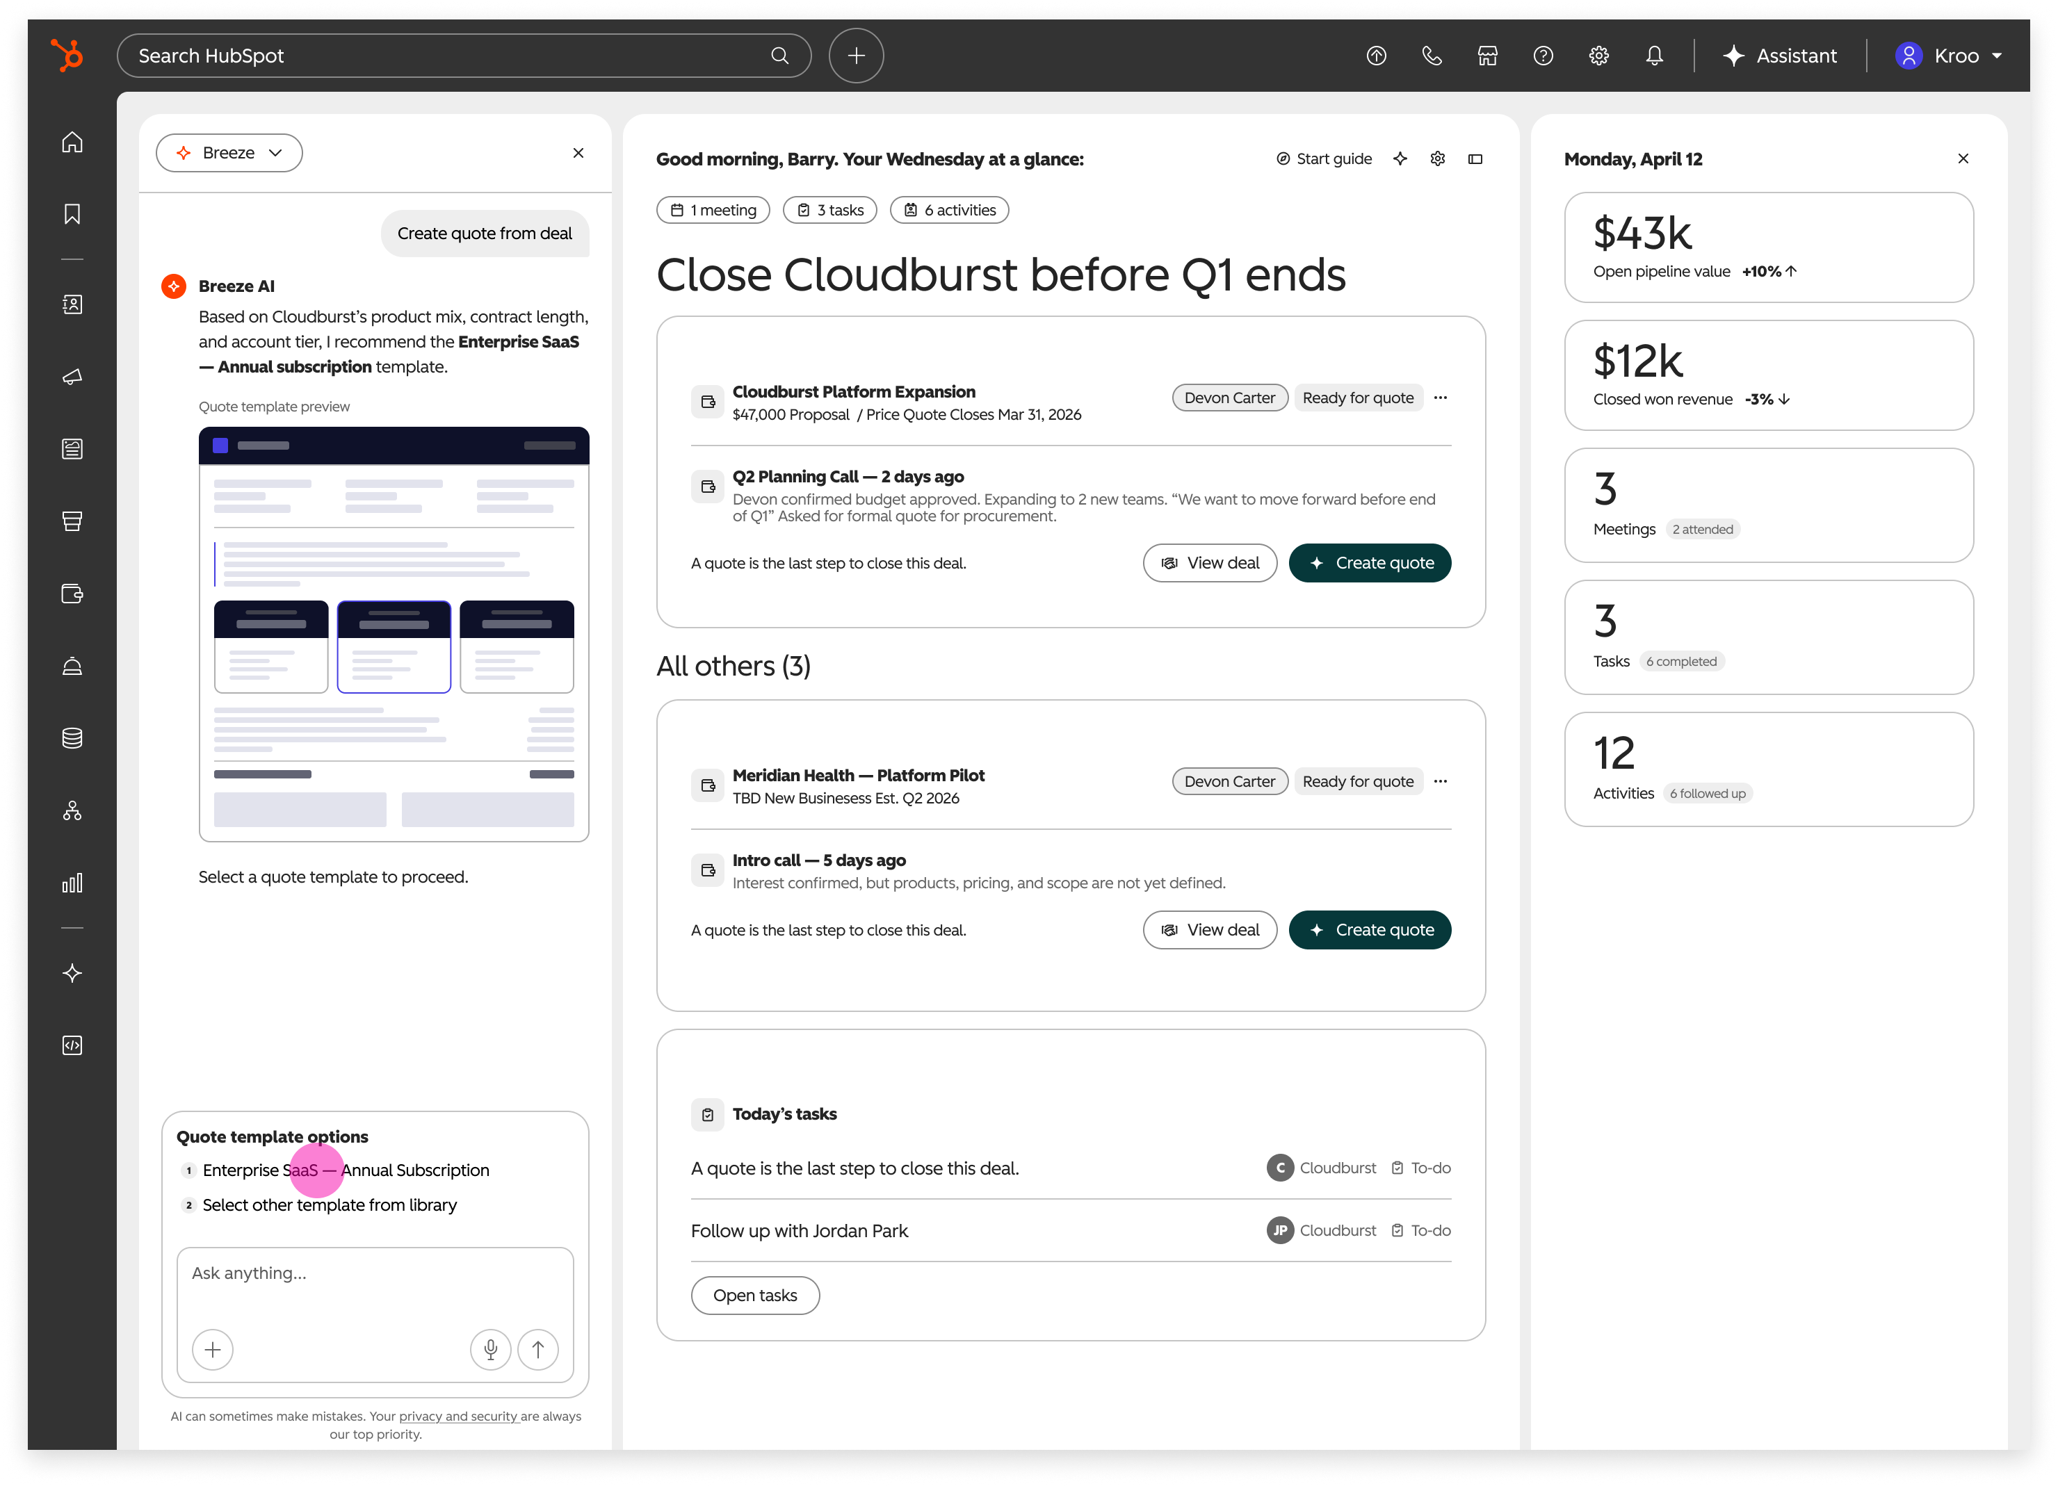The width and height of the screenshot is (2058, 1486).
Task: Toggle the panel layout icon in the glance header
Action: (1475, 158)
